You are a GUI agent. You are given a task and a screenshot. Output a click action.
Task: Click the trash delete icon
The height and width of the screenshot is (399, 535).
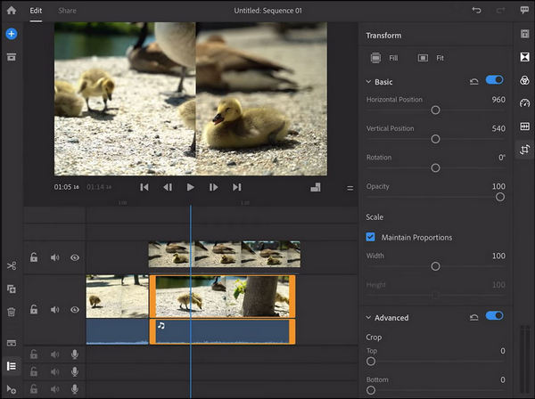[x=12, y=312]
